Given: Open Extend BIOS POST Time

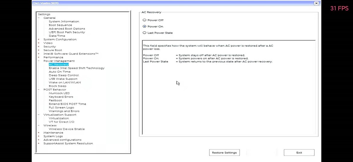Looking at the screenshot, I should [x=67, y=104].
